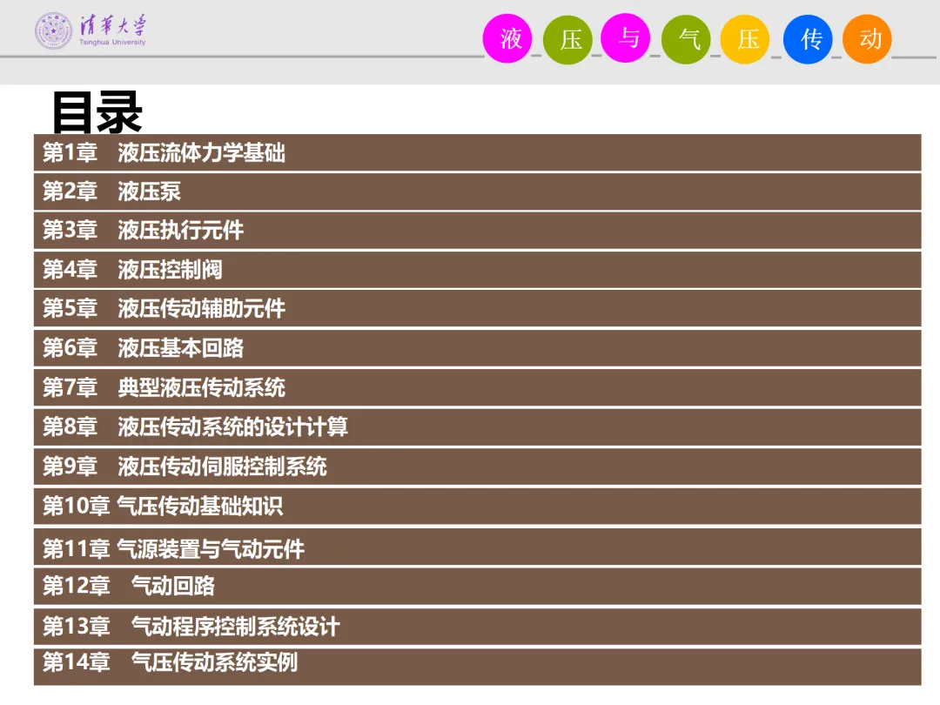940x705 pixels.
Task: Open 第1章 液压流体力学基础
Action: point(477,152)
